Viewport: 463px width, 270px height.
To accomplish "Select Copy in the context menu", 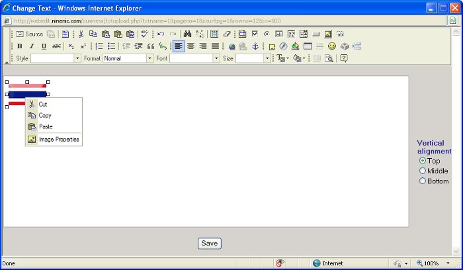I will (x=44, y=115).
